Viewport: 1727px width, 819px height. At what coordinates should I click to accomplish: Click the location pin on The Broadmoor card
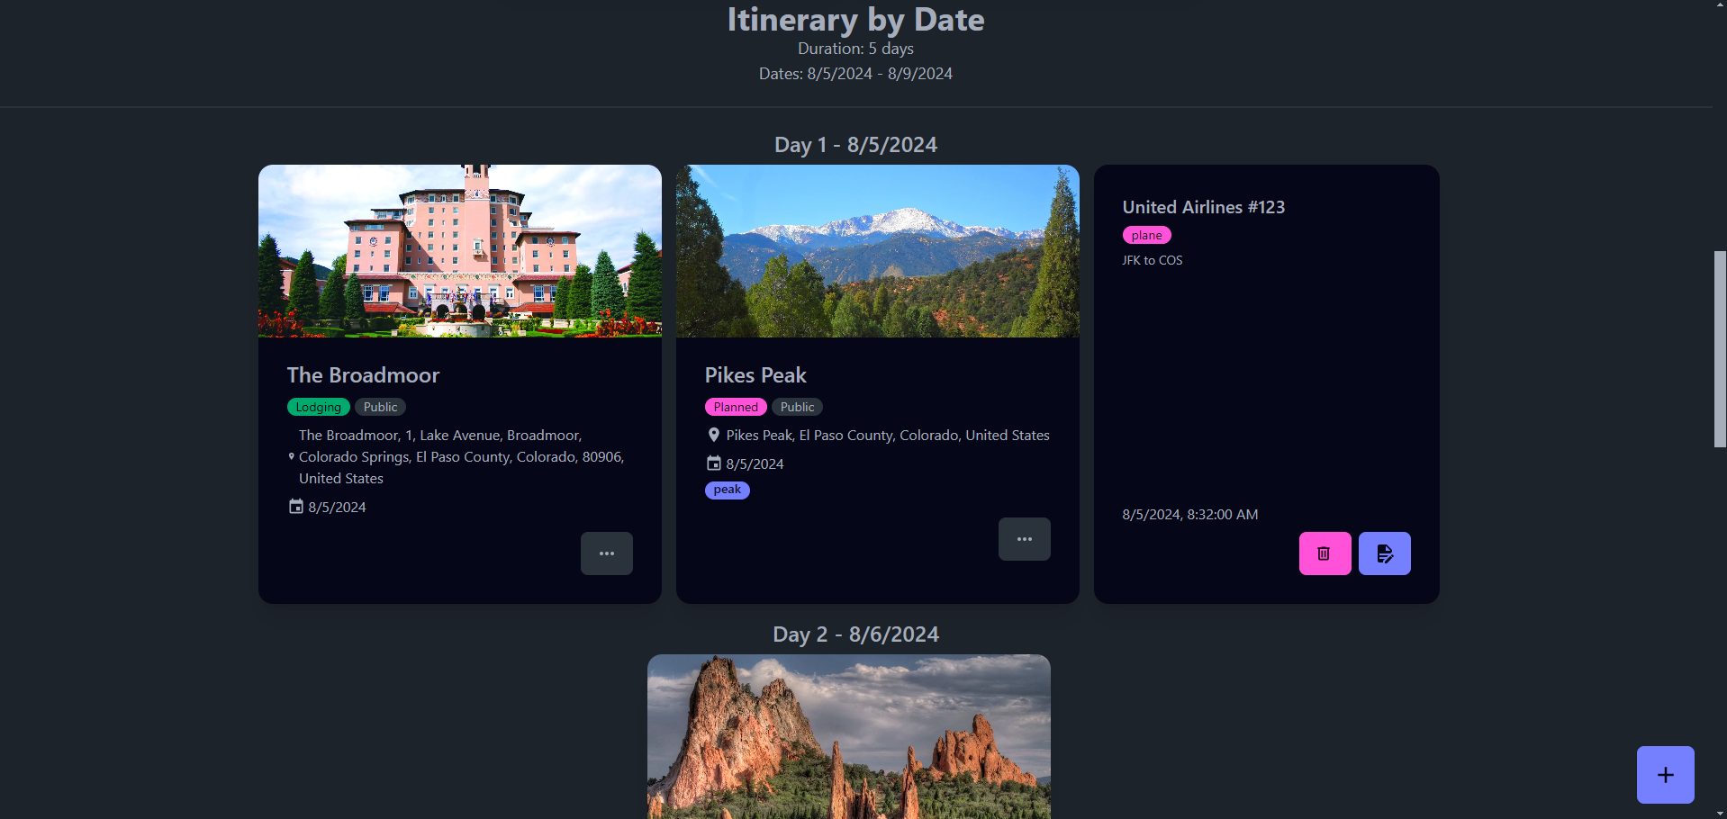(290, 456)
